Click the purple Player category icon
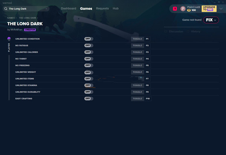This screenshot has height=155, width=226. [9, 39]
